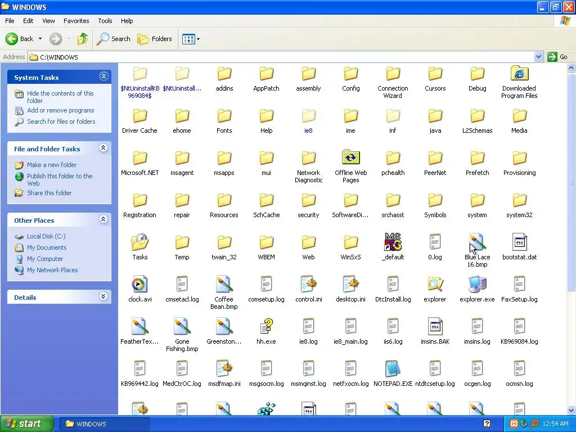576x432 pixels.
Task: Expand the Details panel
Action: point(103,296)
